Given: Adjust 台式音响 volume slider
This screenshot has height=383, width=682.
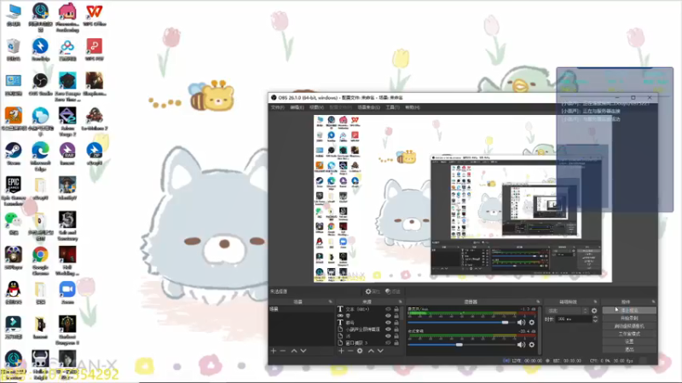Looking at the screenshot, I should coord(461,345).
